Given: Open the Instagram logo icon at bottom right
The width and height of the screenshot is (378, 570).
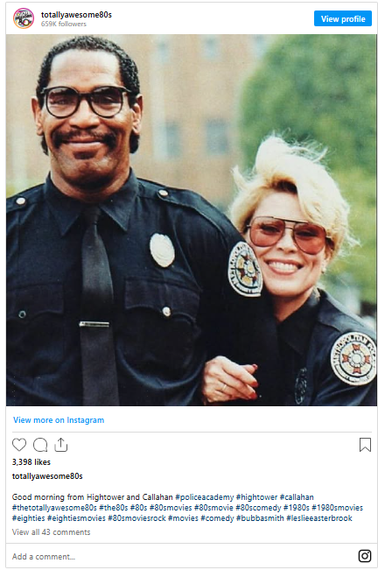Looking at the screenshot, I should coord(365,556).
